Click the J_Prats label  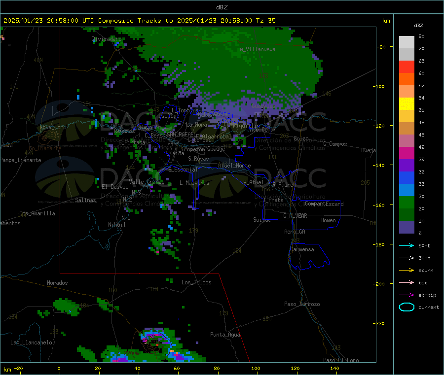(x=273, y=200)
